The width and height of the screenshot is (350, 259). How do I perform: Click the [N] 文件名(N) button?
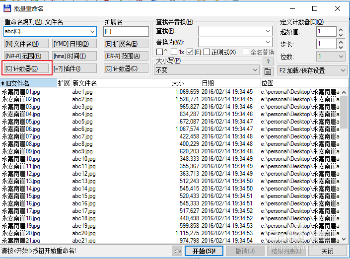point(26,44)
